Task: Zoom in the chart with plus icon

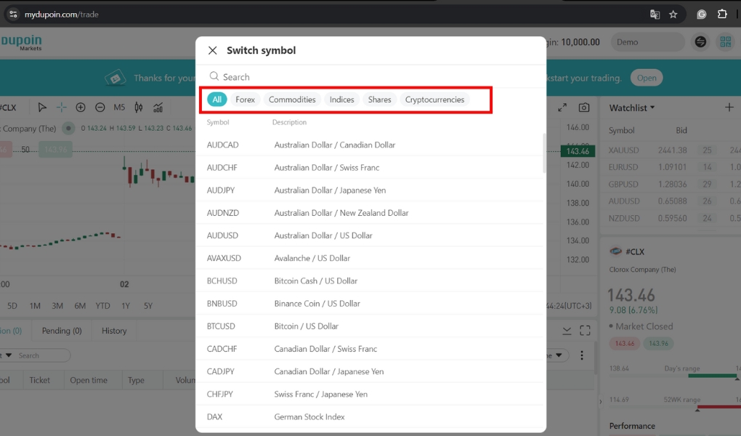Action: (81, 108)
